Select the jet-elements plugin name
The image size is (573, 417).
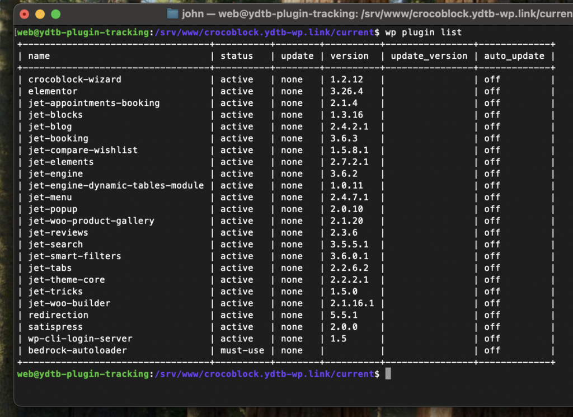click(61, 162)
